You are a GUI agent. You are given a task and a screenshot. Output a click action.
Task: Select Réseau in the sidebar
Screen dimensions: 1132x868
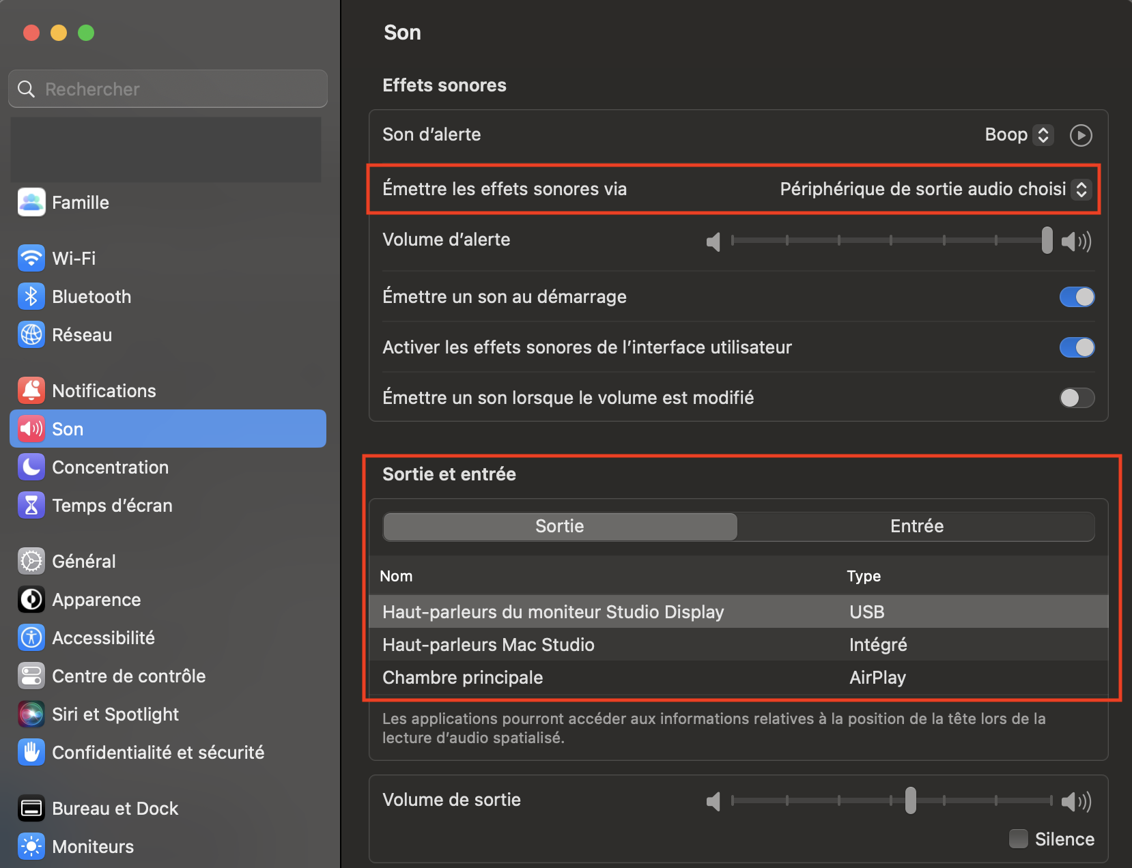[81, 335]
